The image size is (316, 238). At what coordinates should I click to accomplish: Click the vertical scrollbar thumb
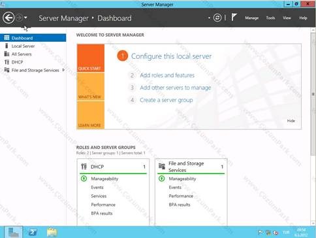click(313, 93)
